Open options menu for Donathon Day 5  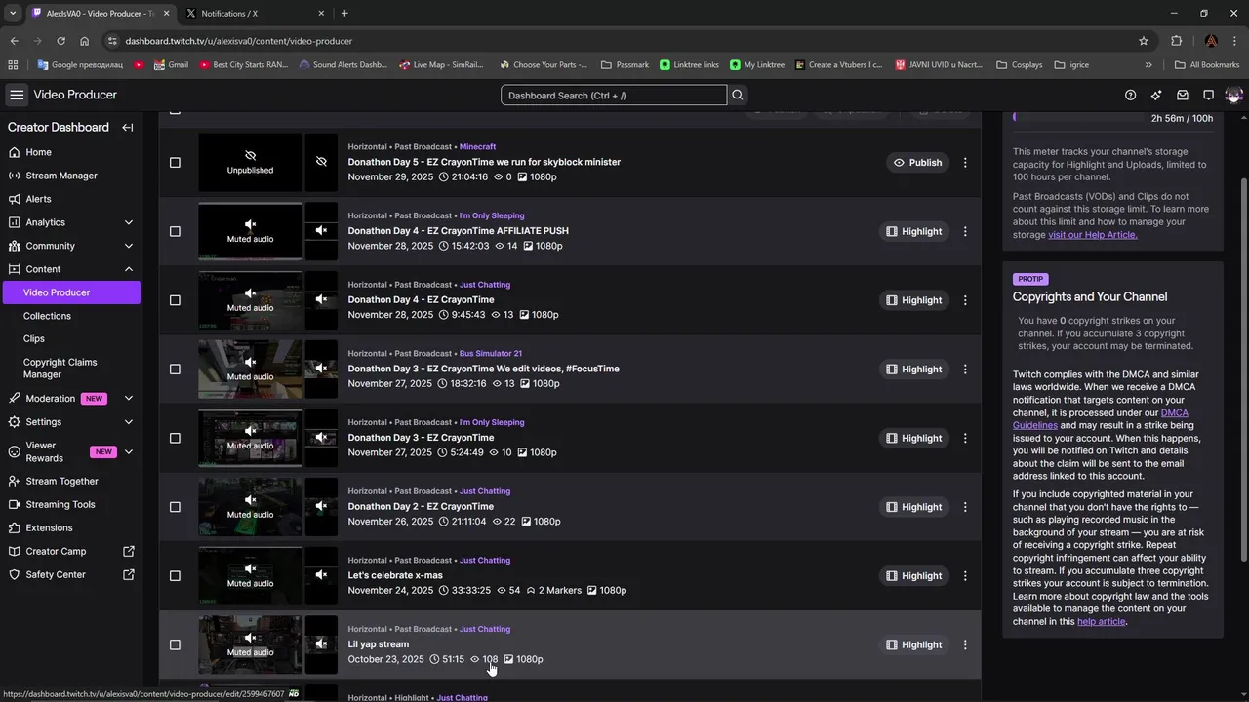tap(965, 162)
